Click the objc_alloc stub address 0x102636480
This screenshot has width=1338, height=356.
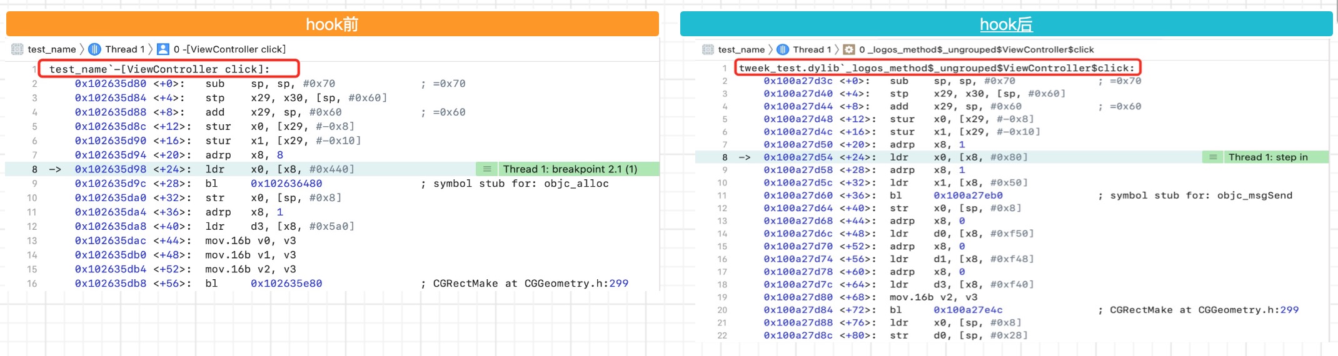click(286, 184)
